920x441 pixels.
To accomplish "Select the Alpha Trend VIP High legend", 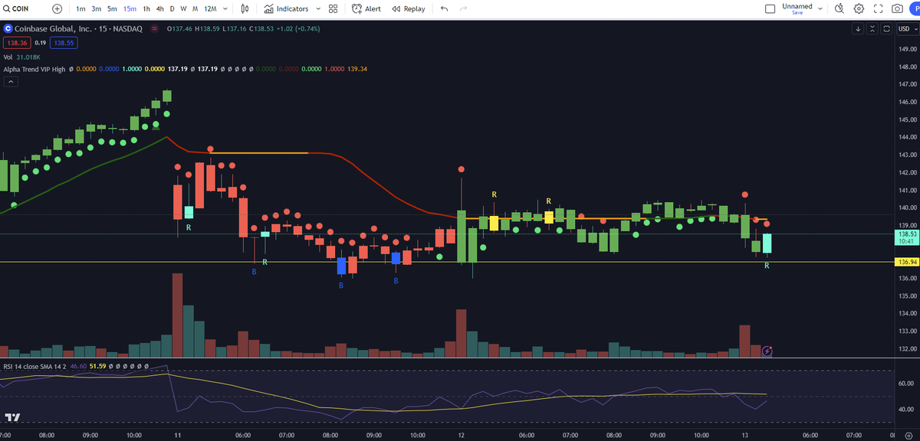I will [34, 69].
